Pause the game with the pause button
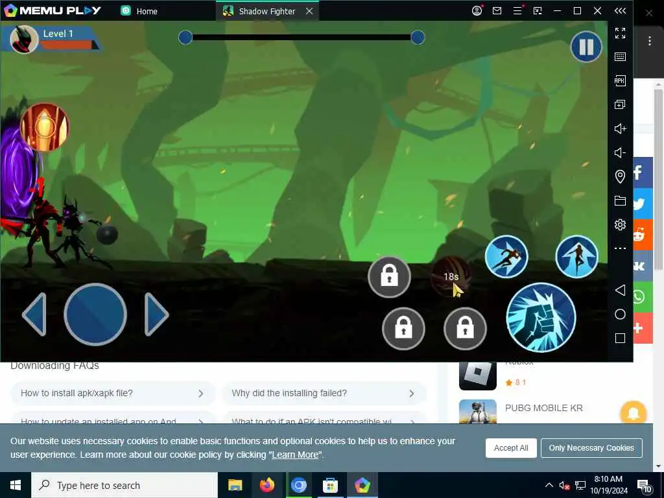This screenshot has width=664, height=498. coord(586,47)
